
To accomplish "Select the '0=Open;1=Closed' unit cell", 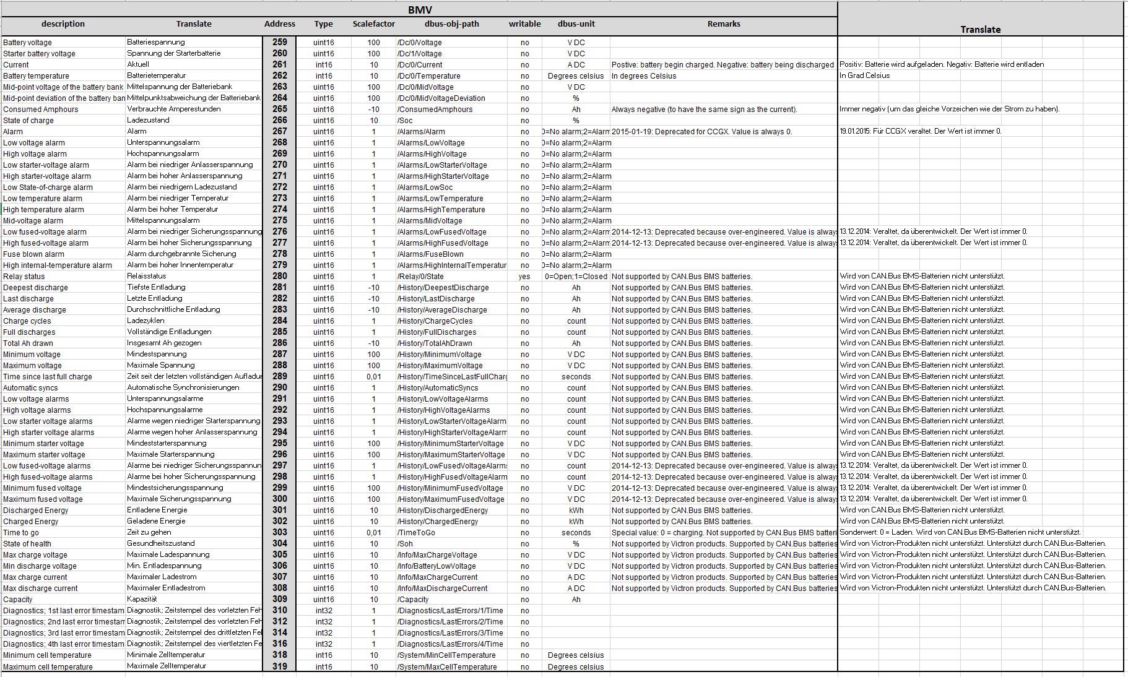I will tap(576, 277).
